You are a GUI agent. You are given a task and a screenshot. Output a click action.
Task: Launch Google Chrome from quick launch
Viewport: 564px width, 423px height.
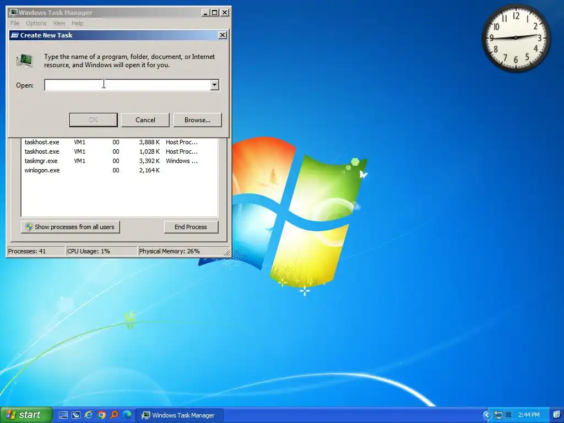(x=101, y=415)
